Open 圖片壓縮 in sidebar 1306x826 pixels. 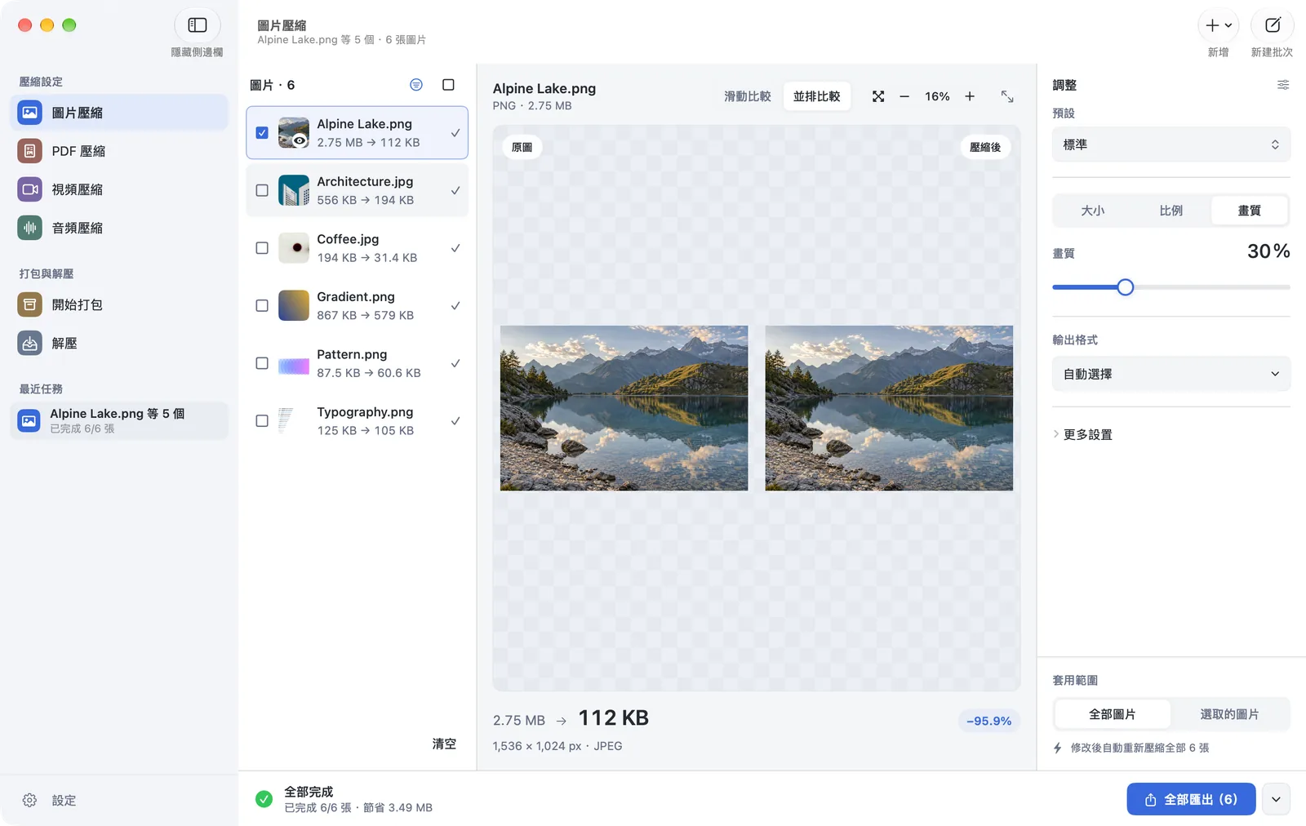(119, 113)
